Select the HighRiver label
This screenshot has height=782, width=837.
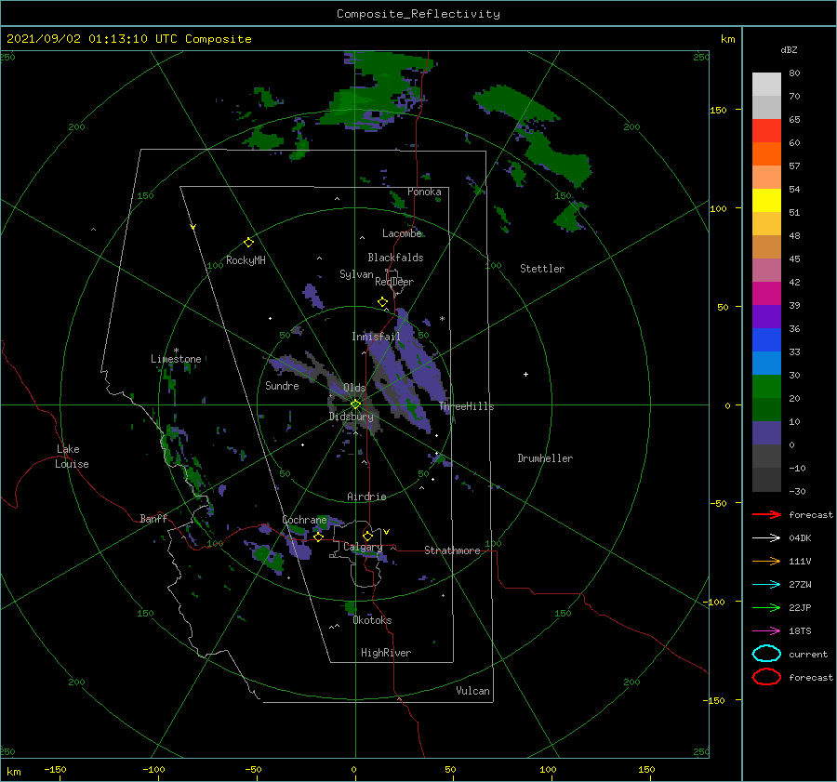(386, 653)
